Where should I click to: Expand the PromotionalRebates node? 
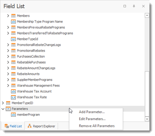pyautogui.click(x=8, y=51)
